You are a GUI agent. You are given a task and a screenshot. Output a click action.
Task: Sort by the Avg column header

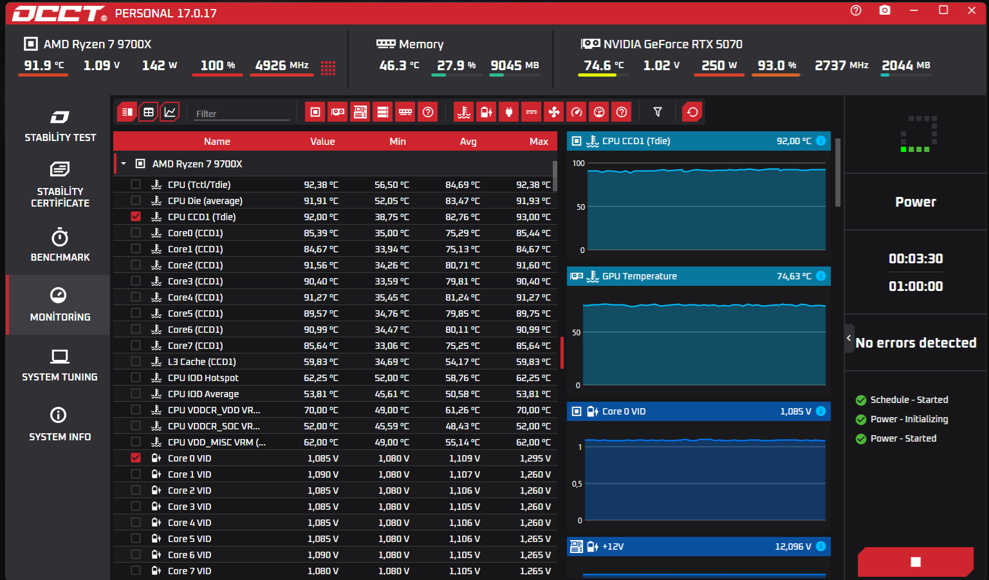tap(468, 142)
